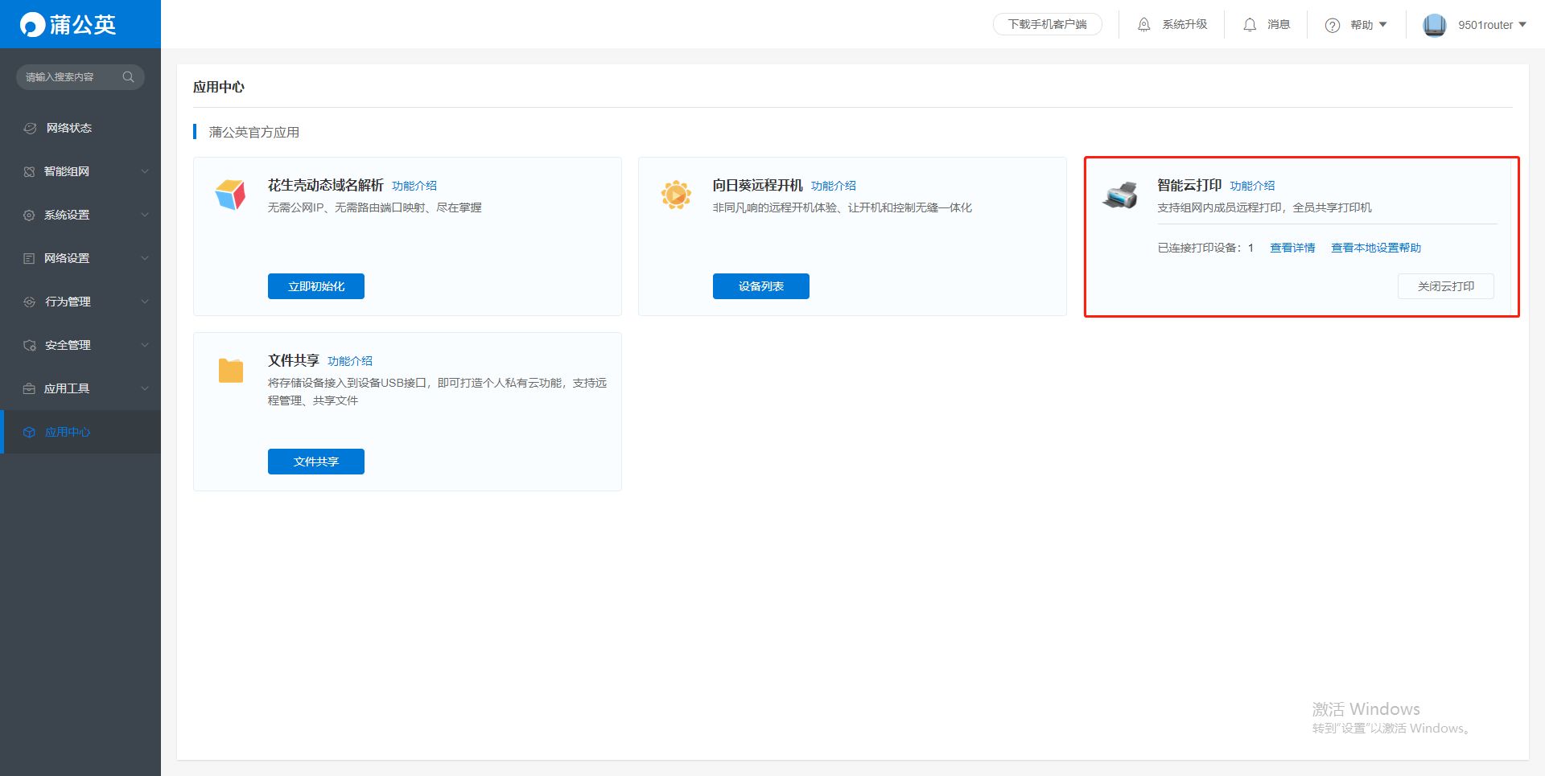Open 消息 notification bell
This screenshot has height=776, width=1545.
1250,25
